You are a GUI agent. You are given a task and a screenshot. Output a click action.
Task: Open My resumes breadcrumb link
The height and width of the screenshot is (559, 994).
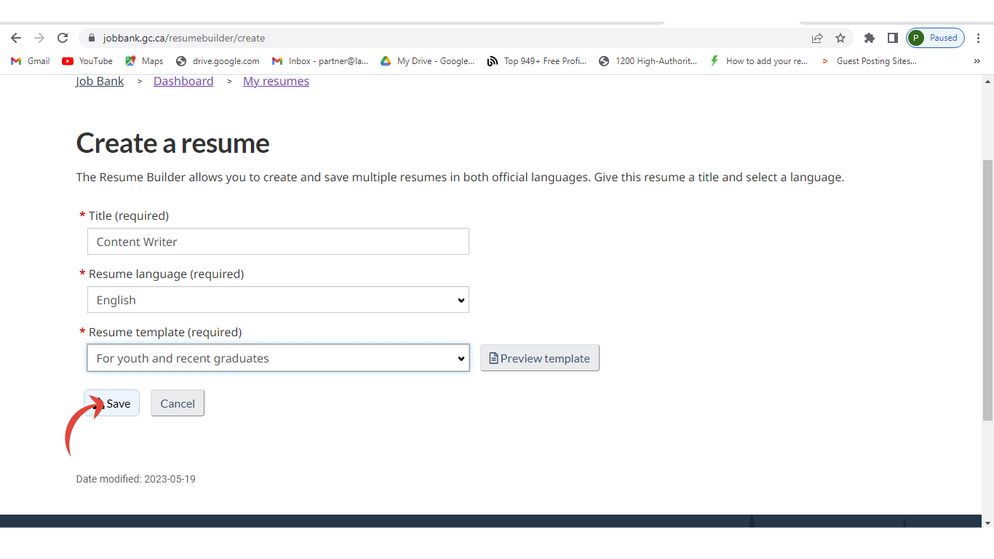[x=276, y=82]
